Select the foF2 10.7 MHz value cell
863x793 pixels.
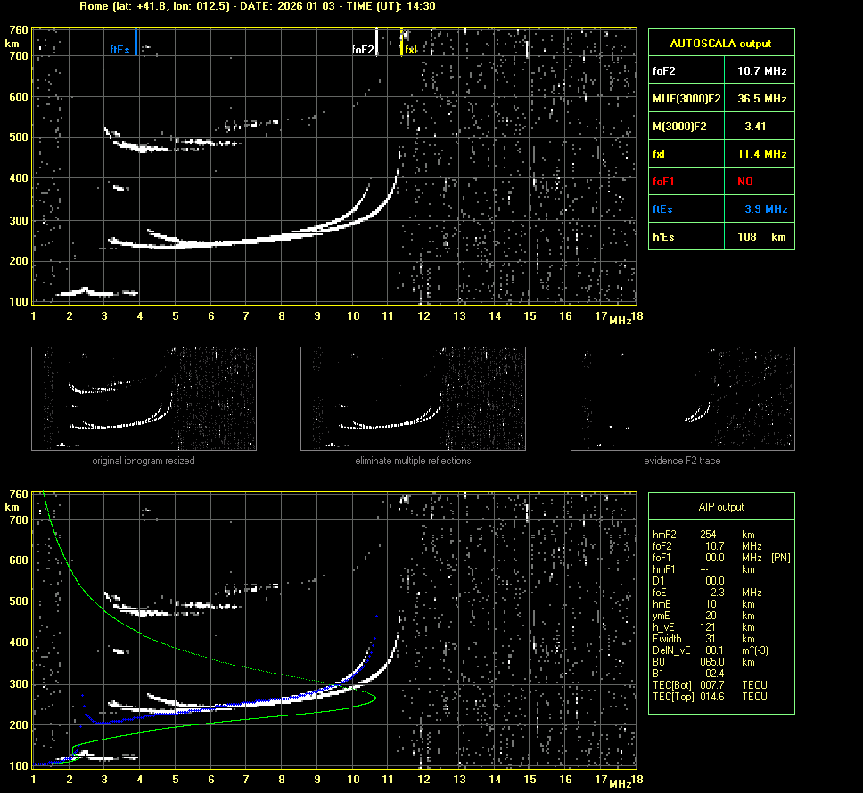(760, 70)
